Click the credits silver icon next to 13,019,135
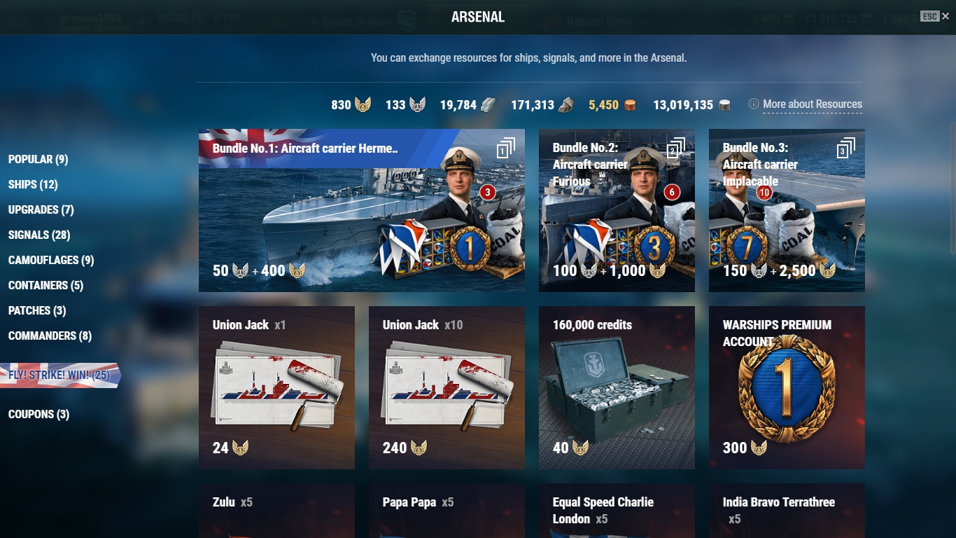The width and height of the screenshot is (956, 538). tap(724, 105)
